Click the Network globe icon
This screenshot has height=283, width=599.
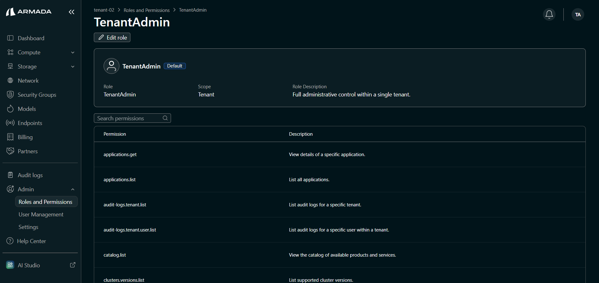(10, 80)
